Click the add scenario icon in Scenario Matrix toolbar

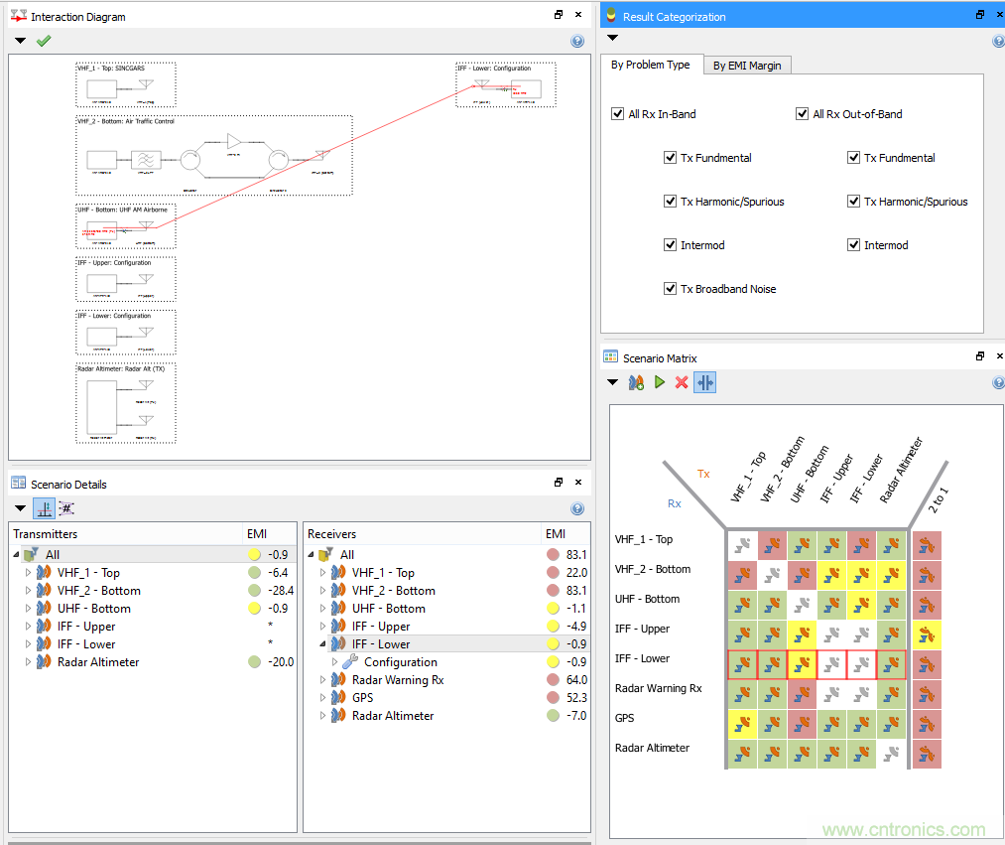click(637, 382)
